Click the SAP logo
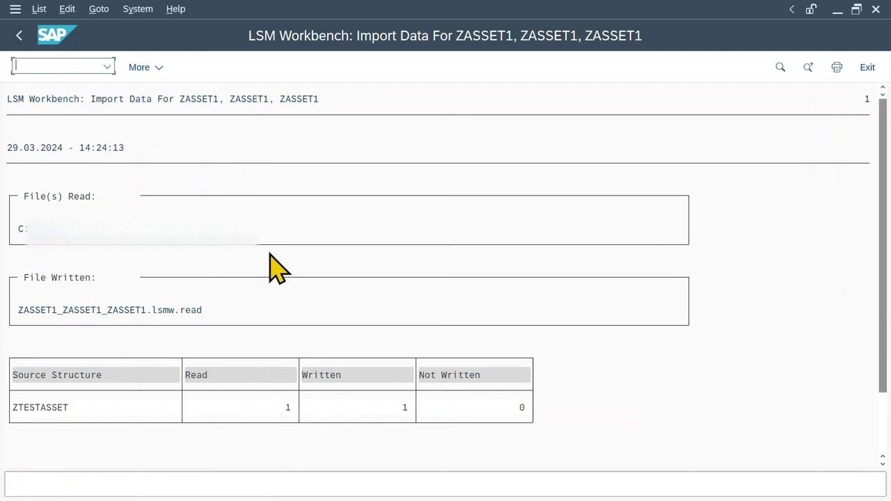Image resolution: width=891 pixels, height=501 pixels. coord(57,35)
